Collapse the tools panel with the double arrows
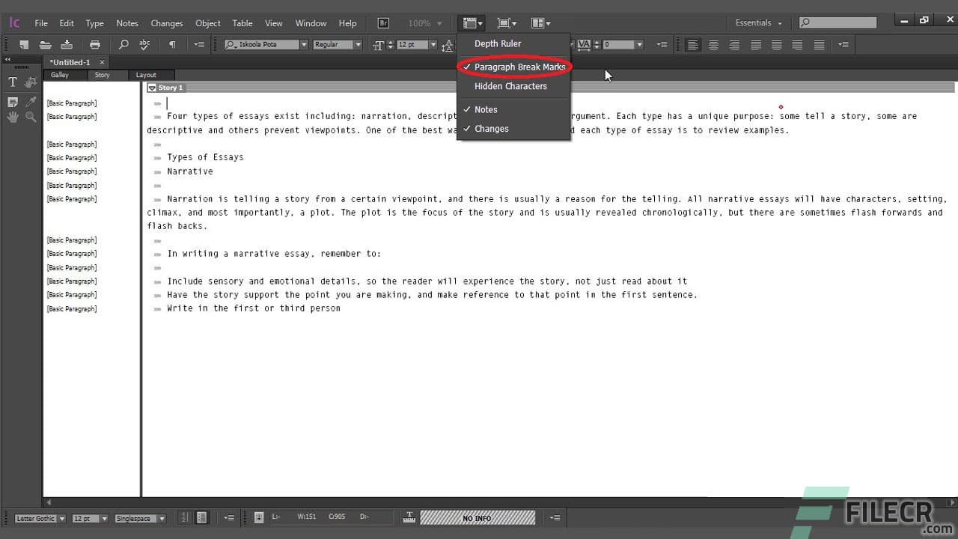Viewport: 958px width, 539px height. [7, 58]
